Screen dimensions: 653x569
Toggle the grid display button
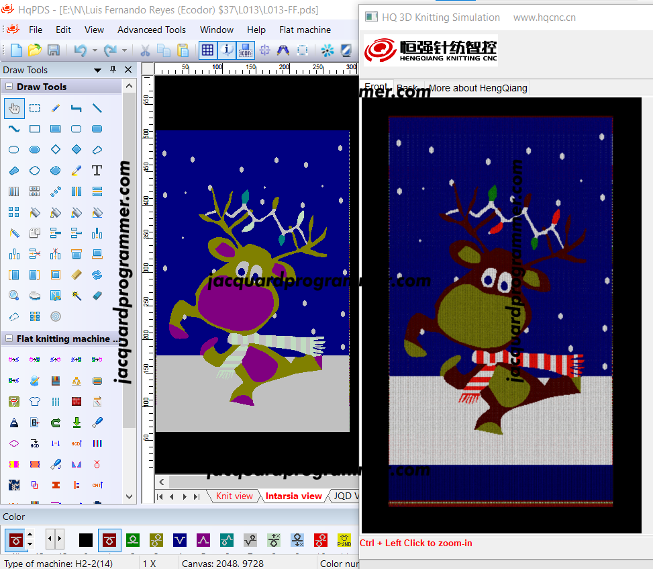207,50
